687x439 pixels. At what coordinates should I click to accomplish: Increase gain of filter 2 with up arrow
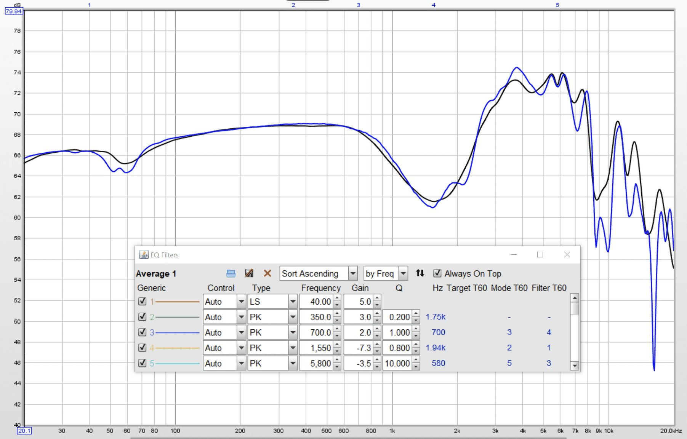pos(377,314)
